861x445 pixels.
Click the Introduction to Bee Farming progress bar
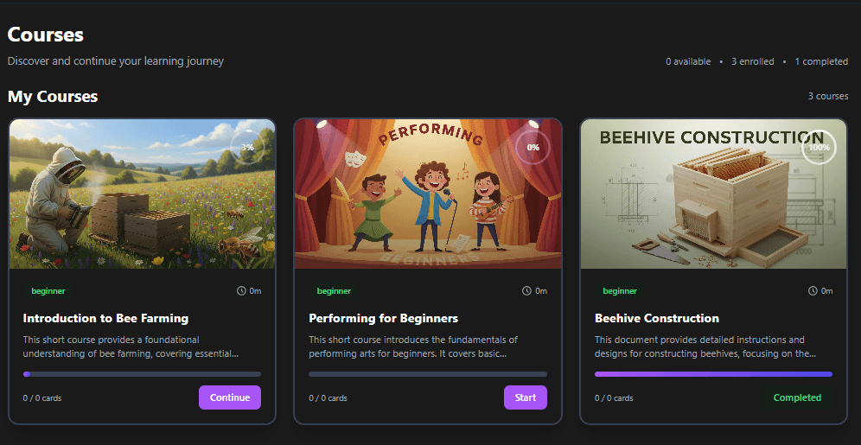point(142,374)
